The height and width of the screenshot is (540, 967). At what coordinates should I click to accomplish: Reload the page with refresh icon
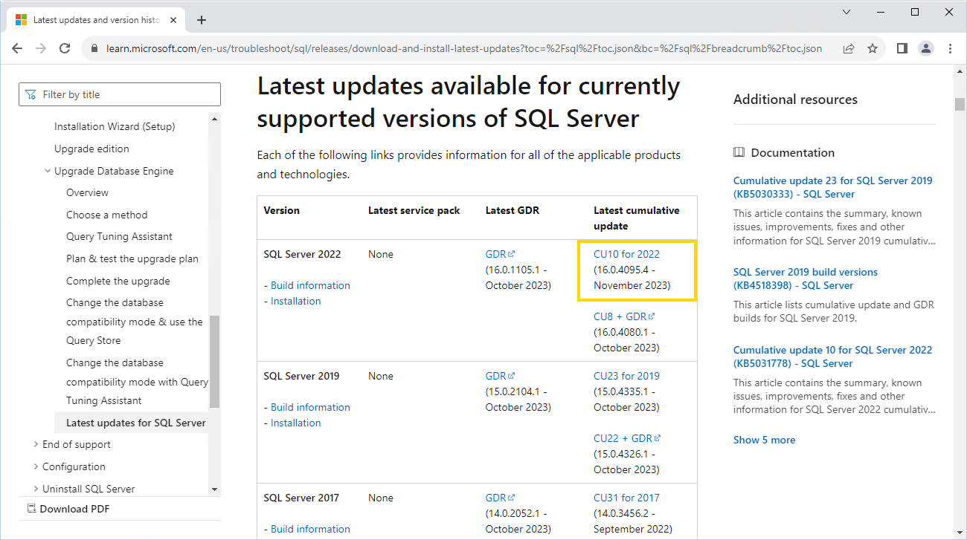click(65, 48)
